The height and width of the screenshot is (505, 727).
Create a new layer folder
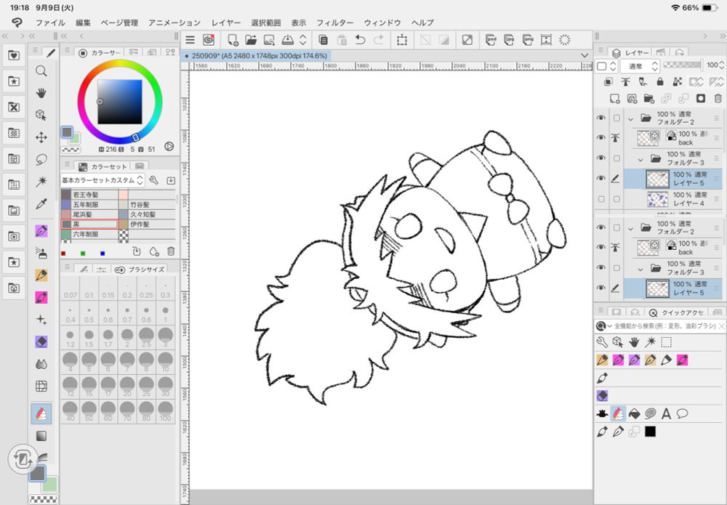(649, 99)
